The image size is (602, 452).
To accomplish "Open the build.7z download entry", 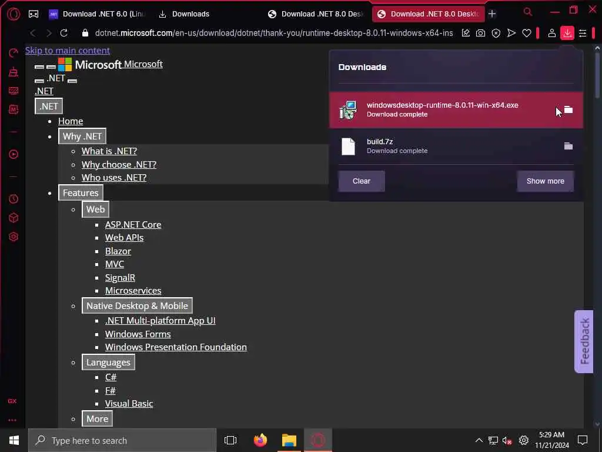I will (456, 146).
